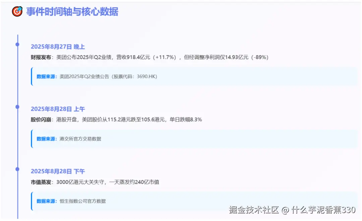Click the text 但经调整净利润仅14.93亿元 (-89%)
Image resolution: width=362 pixels, height=221 pixels.
[x=226, y=57]
